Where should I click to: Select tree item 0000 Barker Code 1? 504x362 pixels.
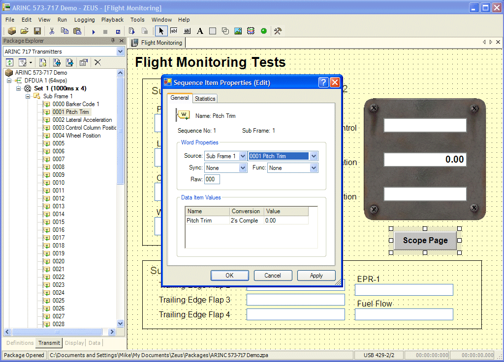76,104
